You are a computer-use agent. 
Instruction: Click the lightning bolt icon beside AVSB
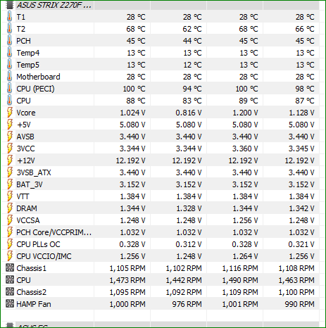click(x=10, y=137)
